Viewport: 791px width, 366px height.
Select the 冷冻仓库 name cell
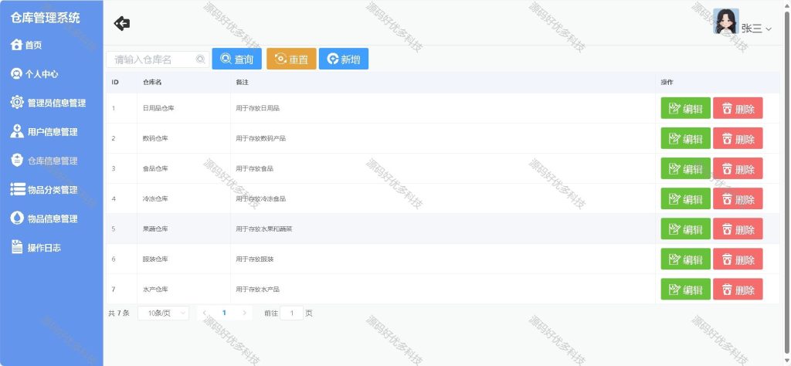184,198
